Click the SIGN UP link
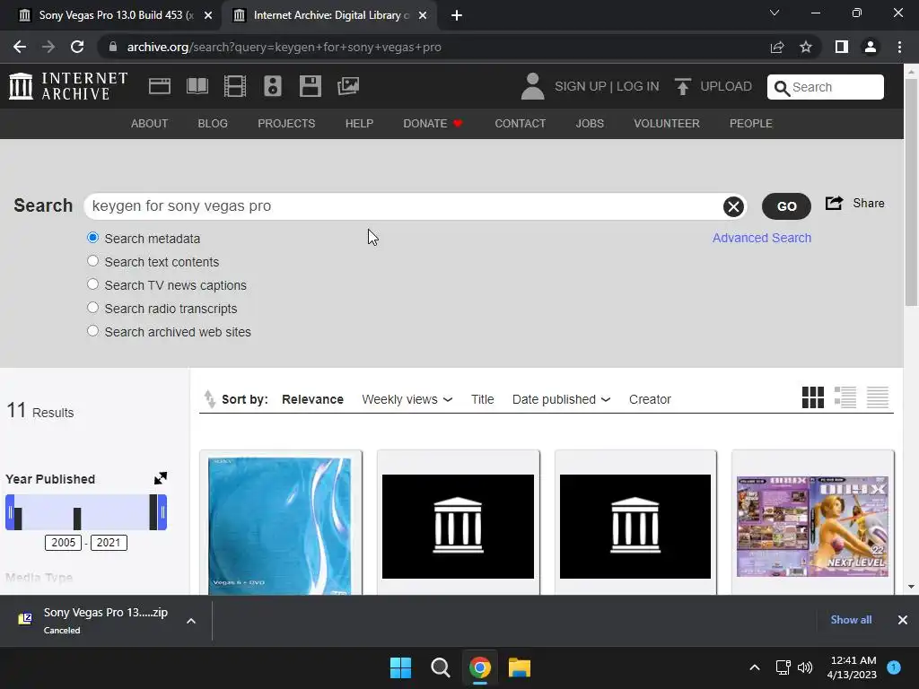 pyautogui.click(x=581, y=86)
